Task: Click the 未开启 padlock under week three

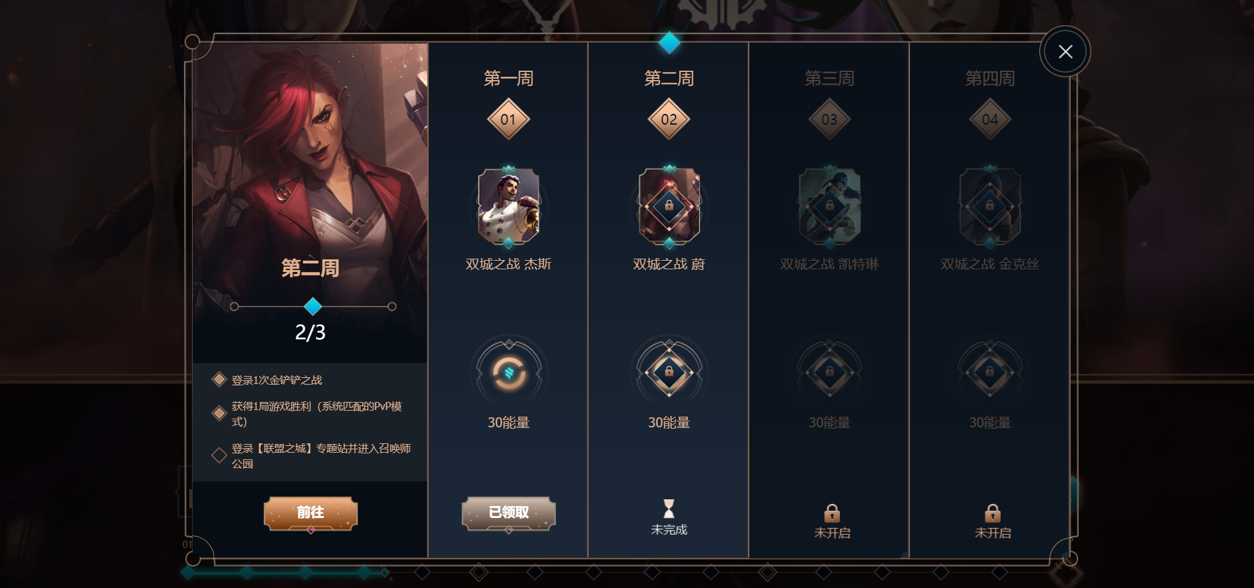Action: click(x=832, y=513)
